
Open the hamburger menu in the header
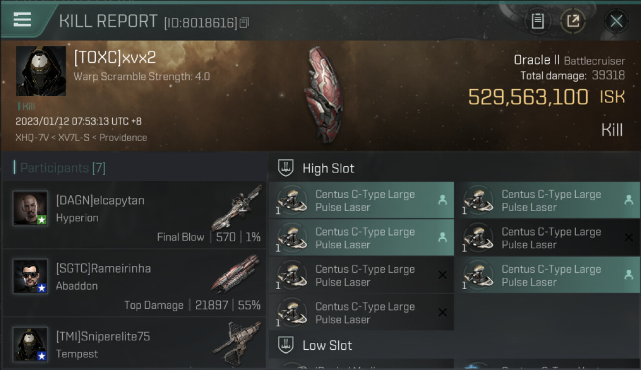[22, 20]
